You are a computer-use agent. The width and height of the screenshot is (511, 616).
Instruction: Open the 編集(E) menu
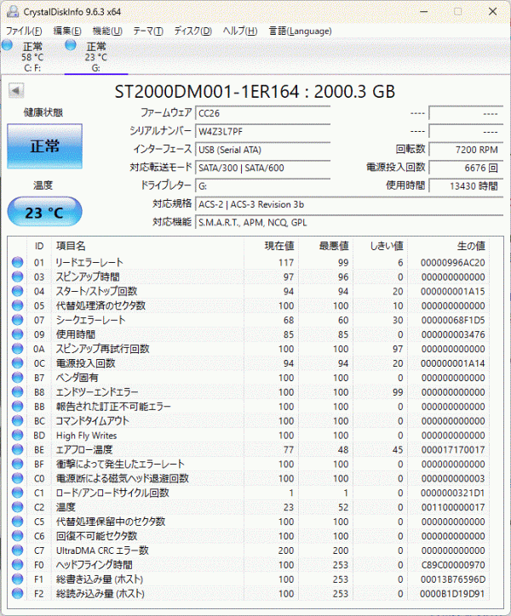point(67,31)
